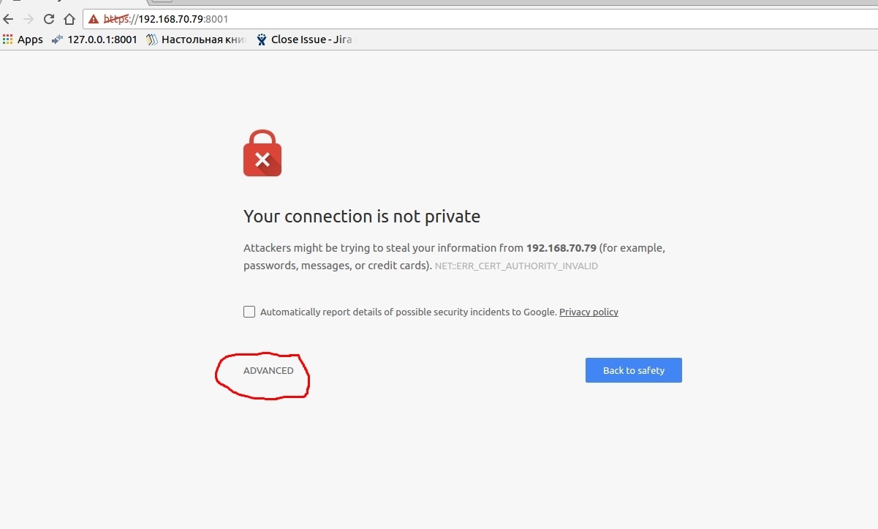Image resolution: width=878 pixels, height=529 pixels.
Task: Open the Privacy policy link
Action: pos(589,312)
